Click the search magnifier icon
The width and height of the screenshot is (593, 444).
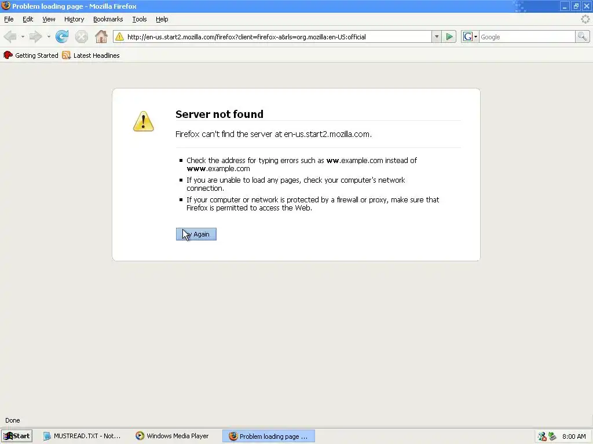(x=582, y=36)
